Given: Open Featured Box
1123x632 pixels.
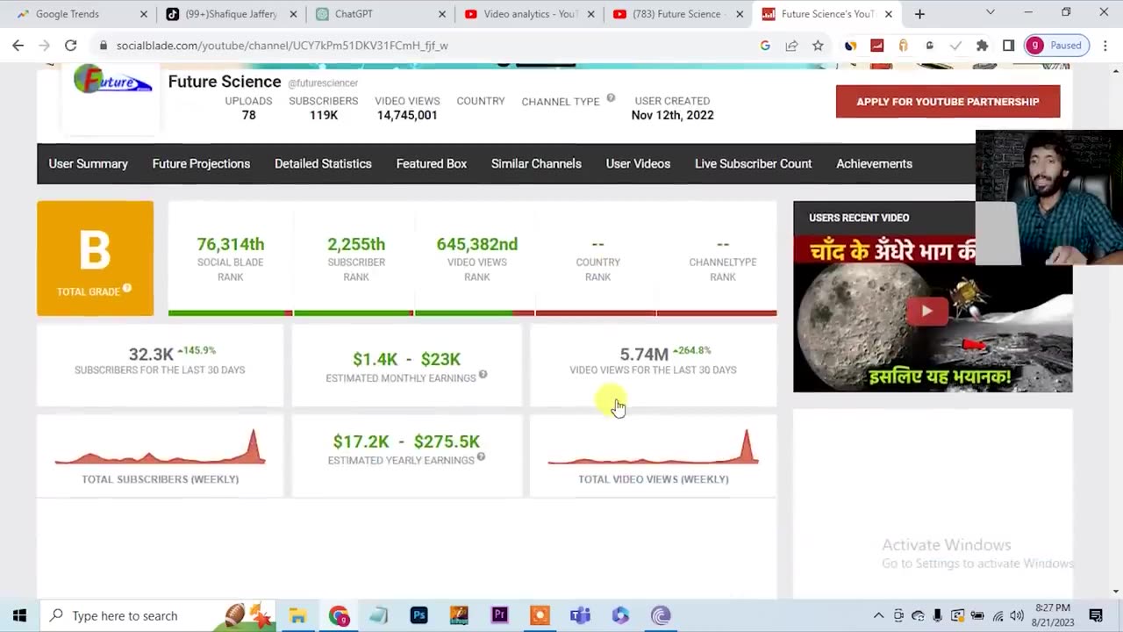Looking at the screenshot, I should (432, 164).
